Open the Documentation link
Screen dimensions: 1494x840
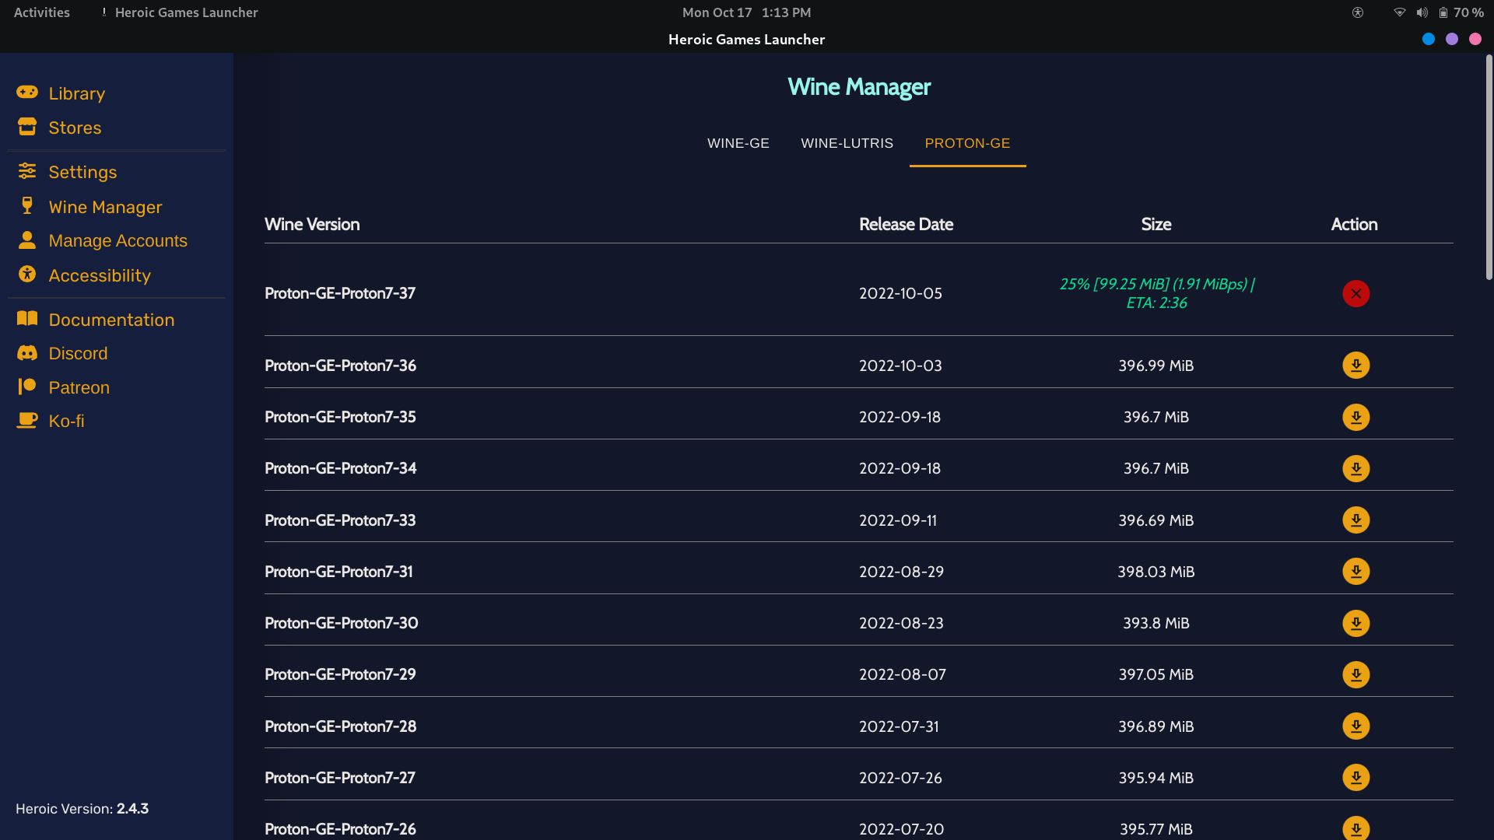(111, 320)
